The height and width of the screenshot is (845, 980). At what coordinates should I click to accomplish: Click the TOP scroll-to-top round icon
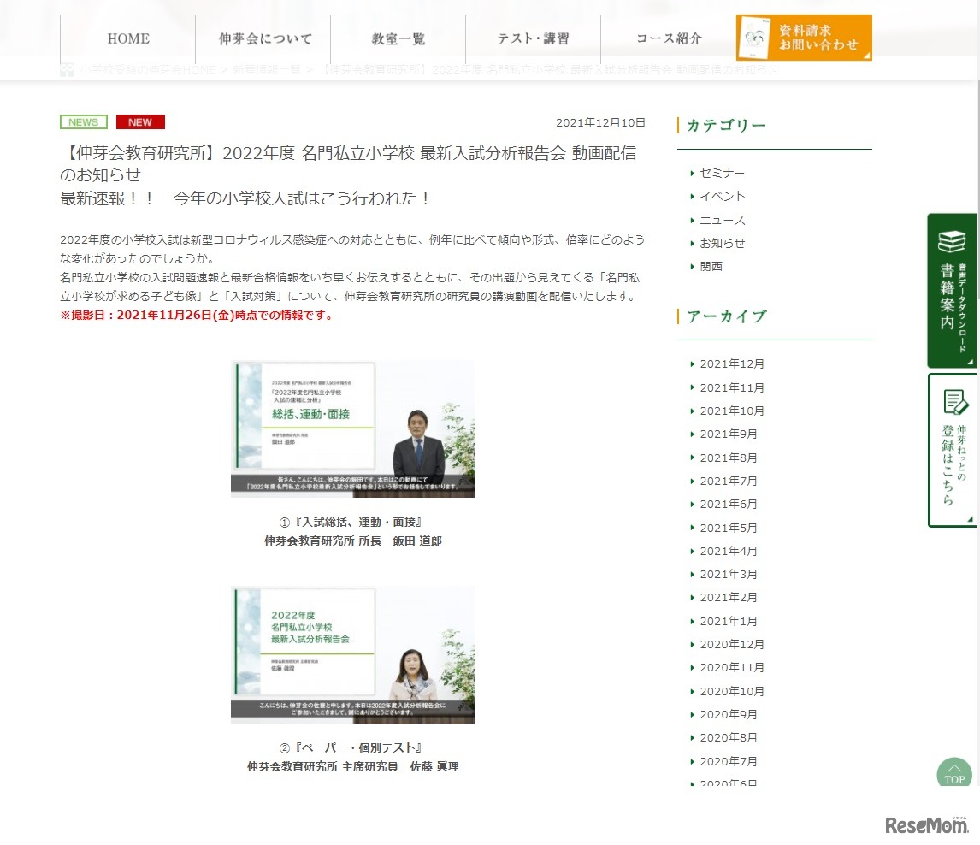click(954, 773)
